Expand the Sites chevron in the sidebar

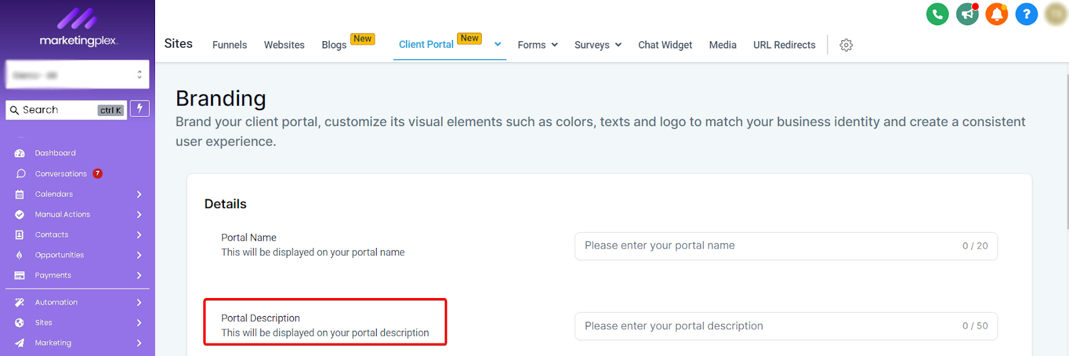[x=139, y=323]
